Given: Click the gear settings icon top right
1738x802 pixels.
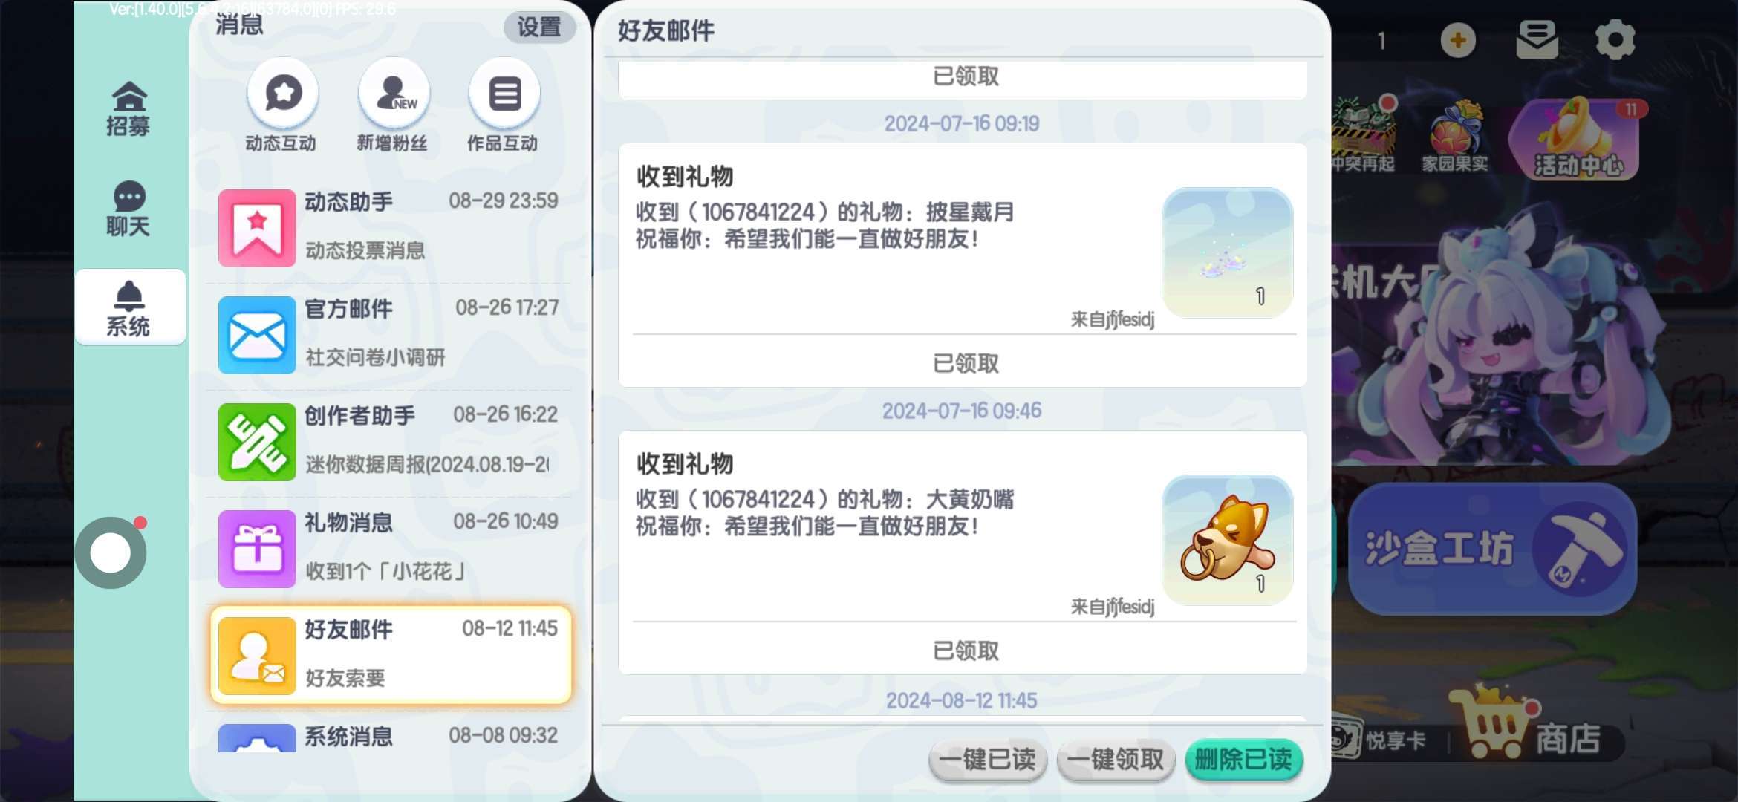Looking at the screenshot, I should point(1615,40).
